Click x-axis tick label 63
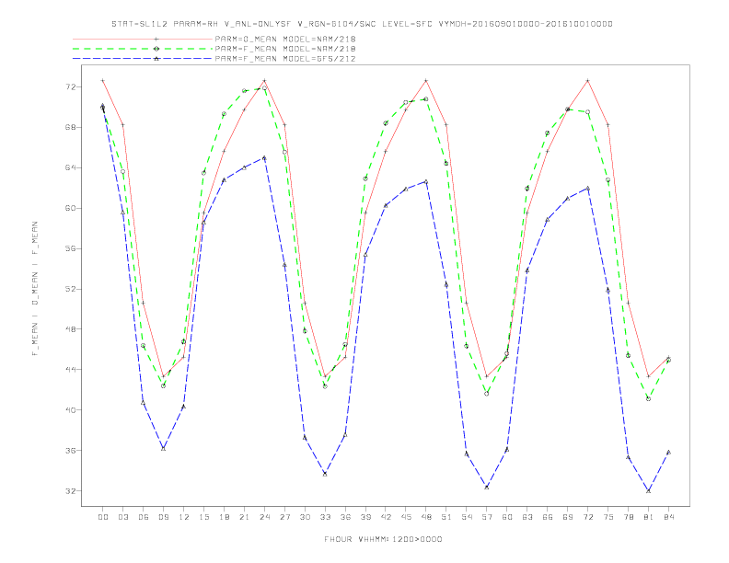Viewport: 729px width, 563px height. 527,517
